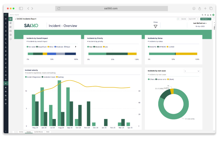This screenshot has width=219, height=141.
Task: Open the notifications bell icon
Action: coord(208,15)
